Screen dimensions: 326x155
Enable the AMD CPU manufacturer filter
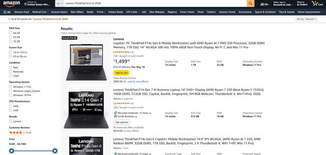[x=11, y=106]
